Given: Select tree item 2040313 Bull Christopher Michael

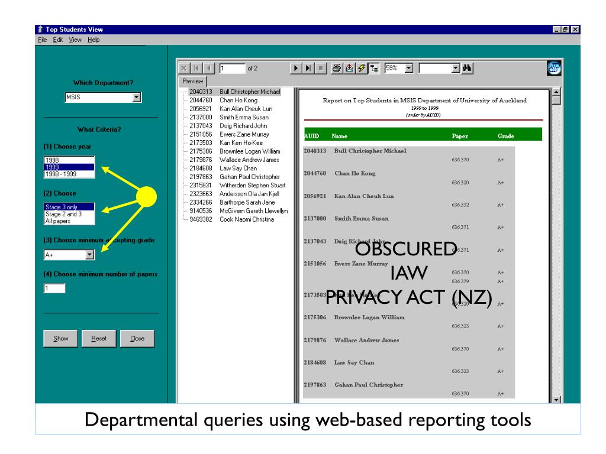Looking at the screenshot, I should pos(234,92).
